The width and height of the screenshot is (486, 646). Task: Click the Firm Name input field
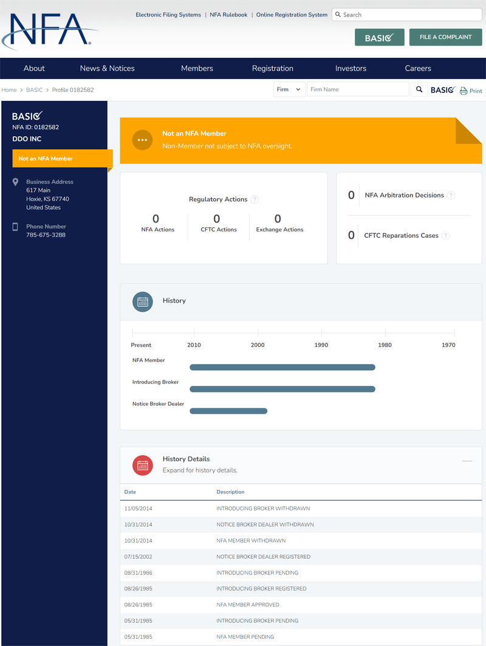(x=357, y=89)
